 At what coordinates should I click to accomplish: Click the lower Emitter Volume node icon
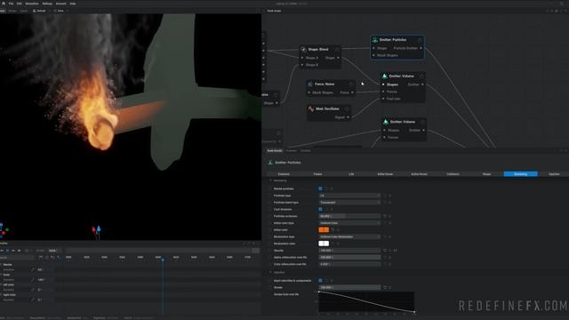pyautogui.click(x=386, y=122)
